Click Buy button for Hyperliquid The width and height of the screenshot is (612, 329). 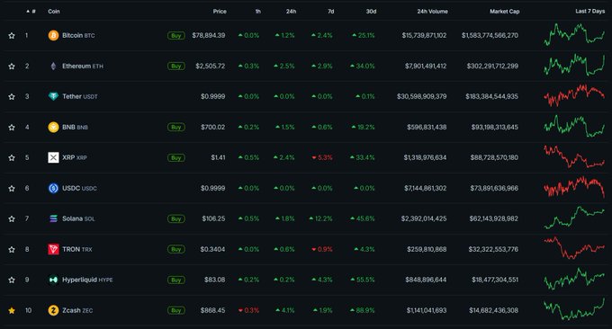click(176, 280)
